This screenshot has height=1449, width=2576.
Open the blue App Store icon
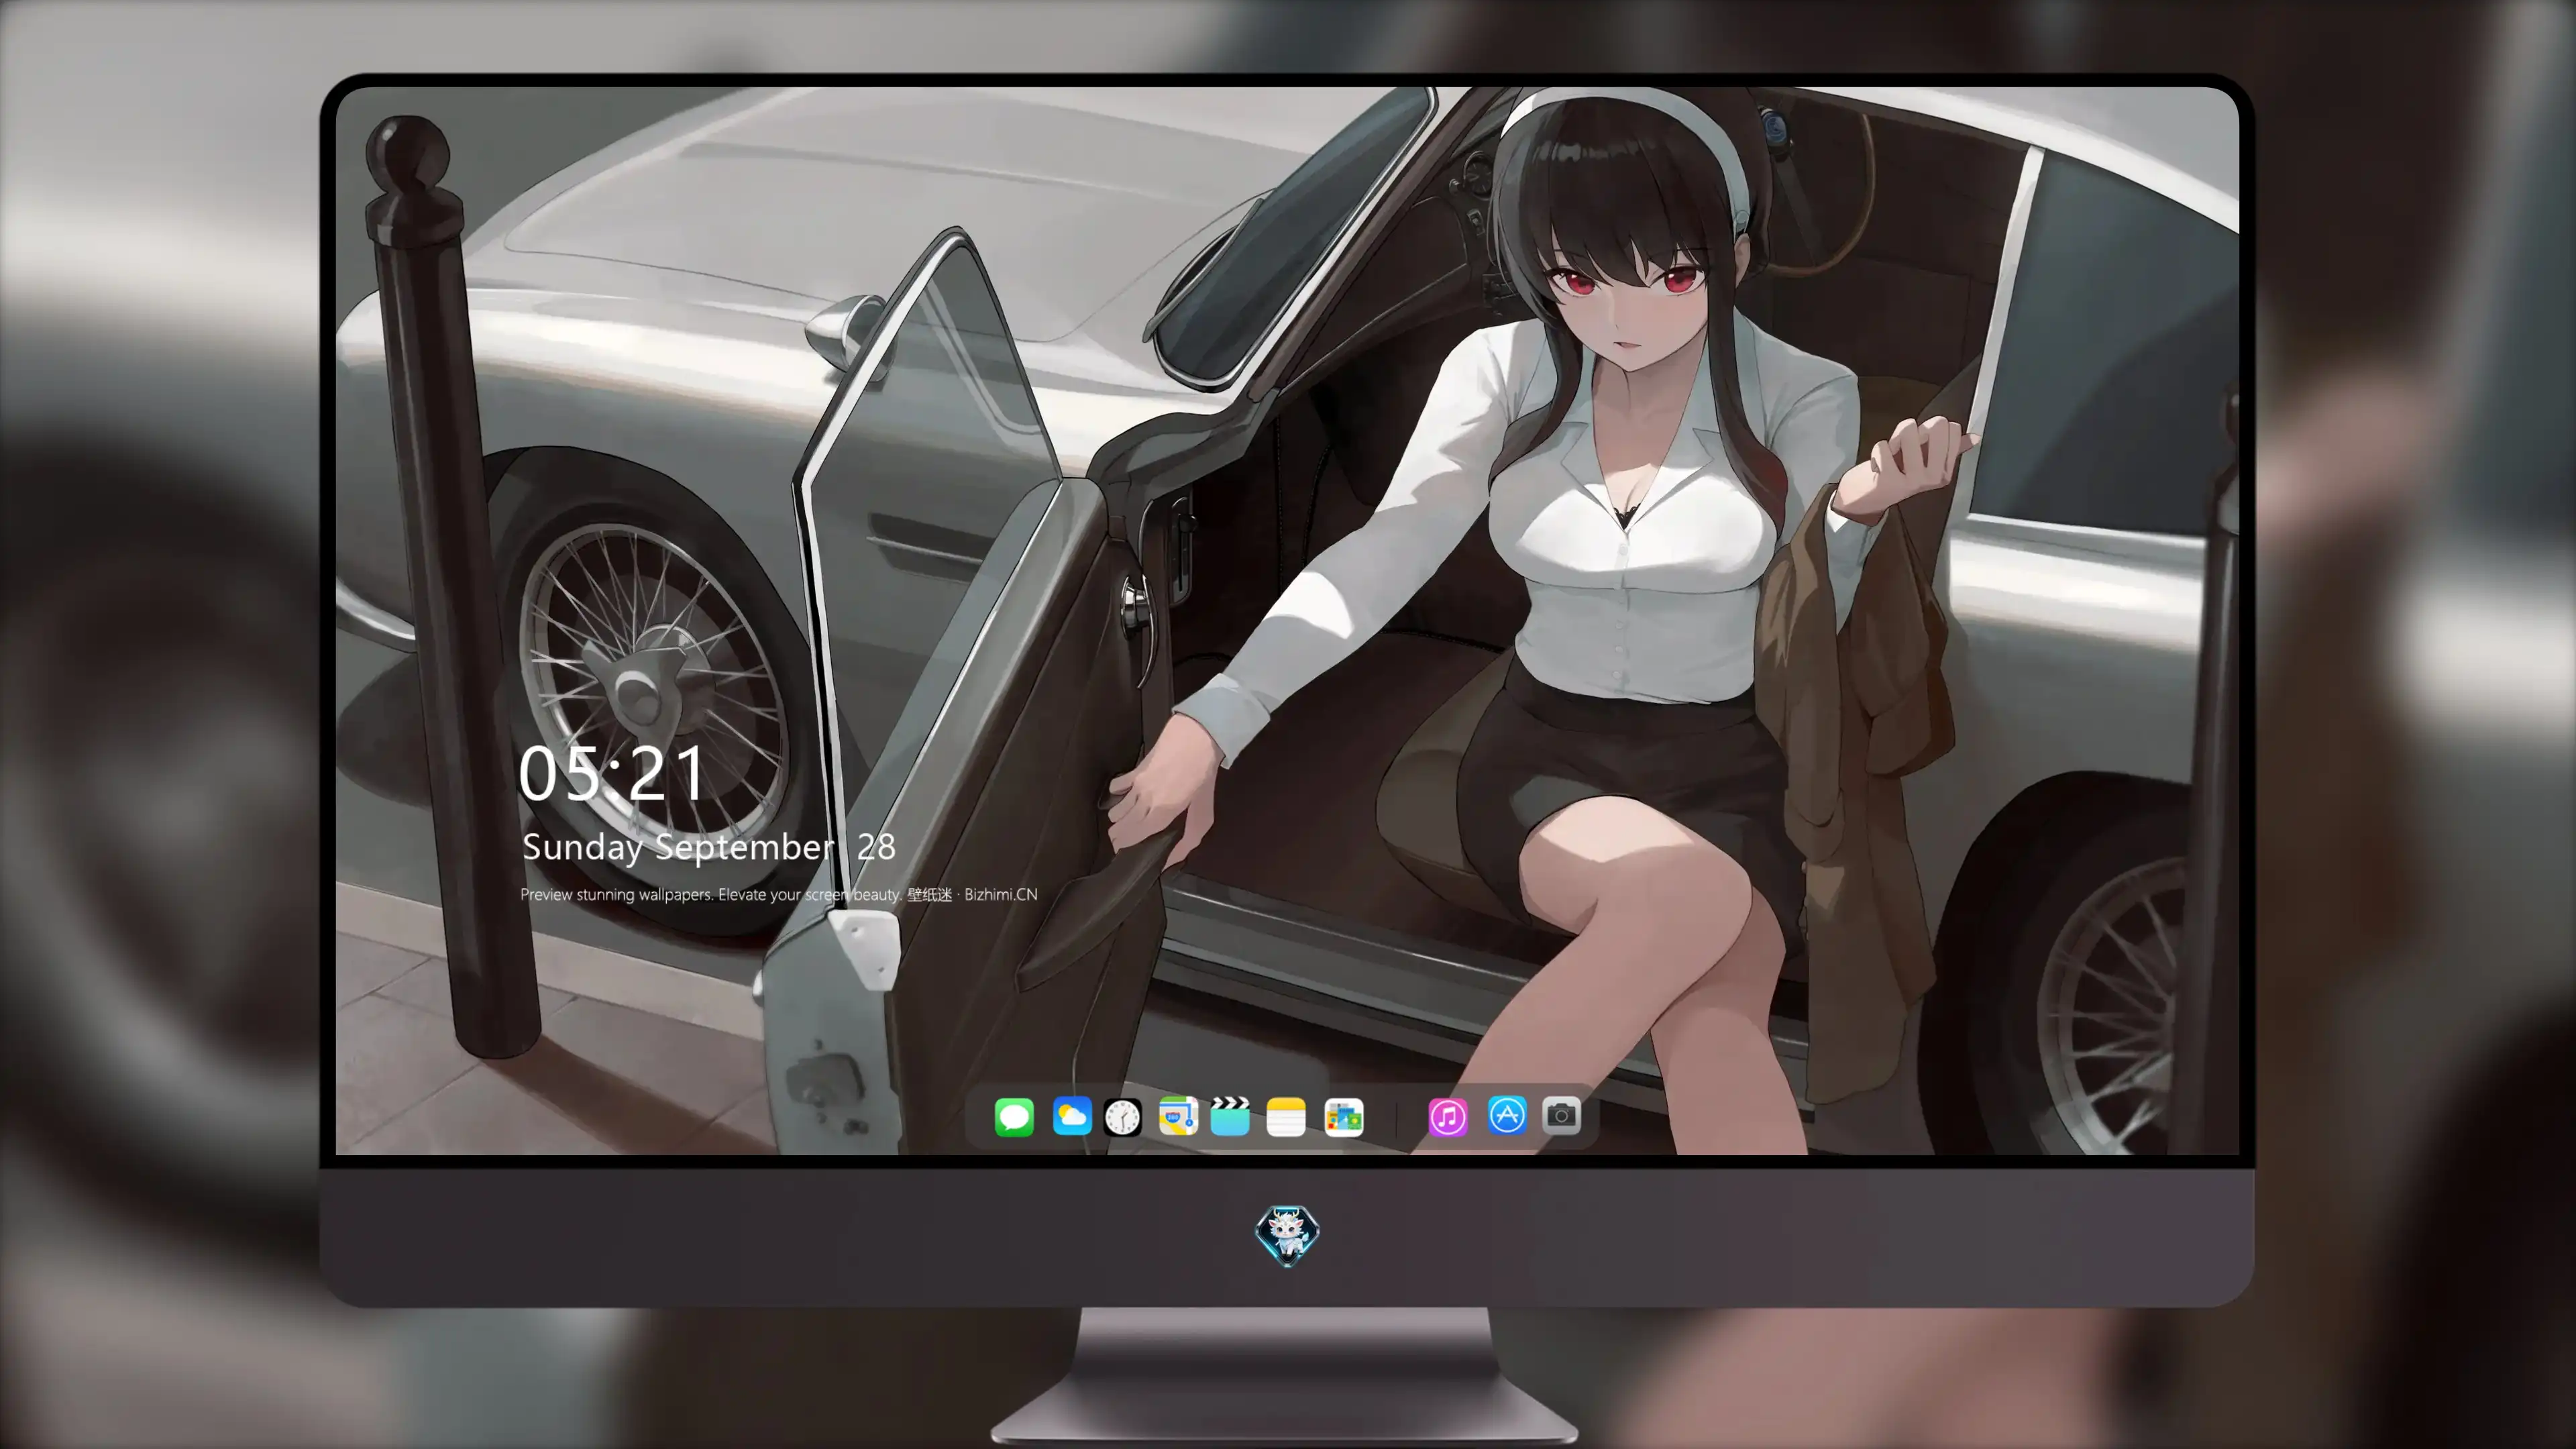click(1507, 1115)
